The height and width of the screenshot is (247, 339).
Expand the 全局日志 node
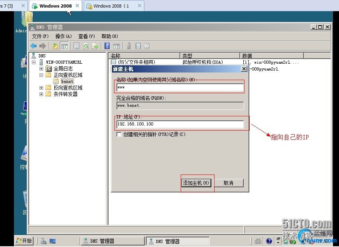pyautogui.click(x=41, y=69)
